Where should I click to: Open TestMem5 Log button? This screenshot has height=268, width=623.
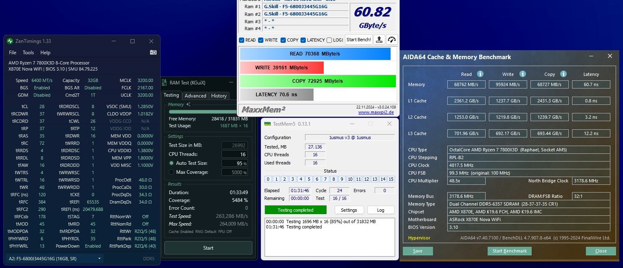point(381,210)
